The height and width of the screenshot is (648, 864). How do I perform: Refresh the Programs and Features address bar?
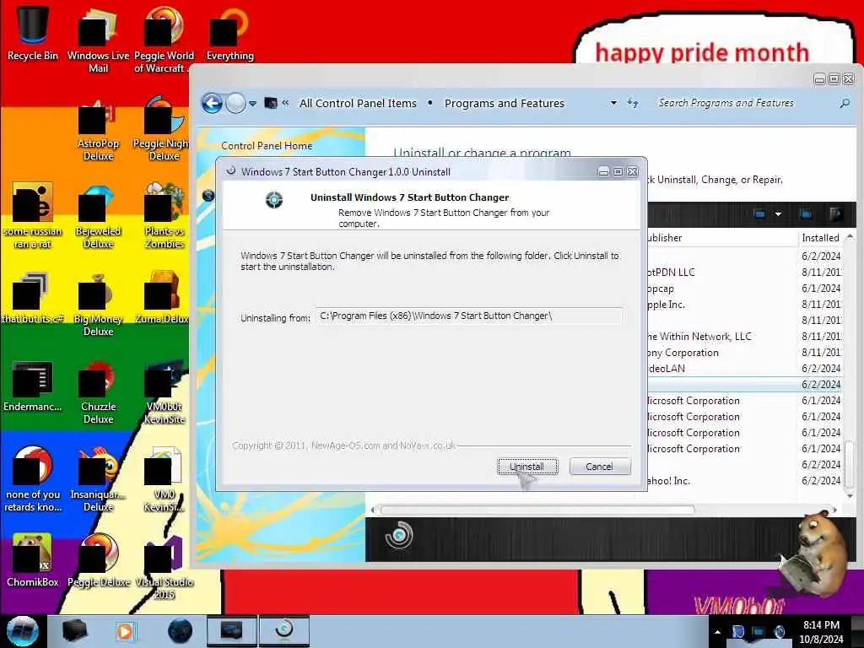[x=633, y=103]
